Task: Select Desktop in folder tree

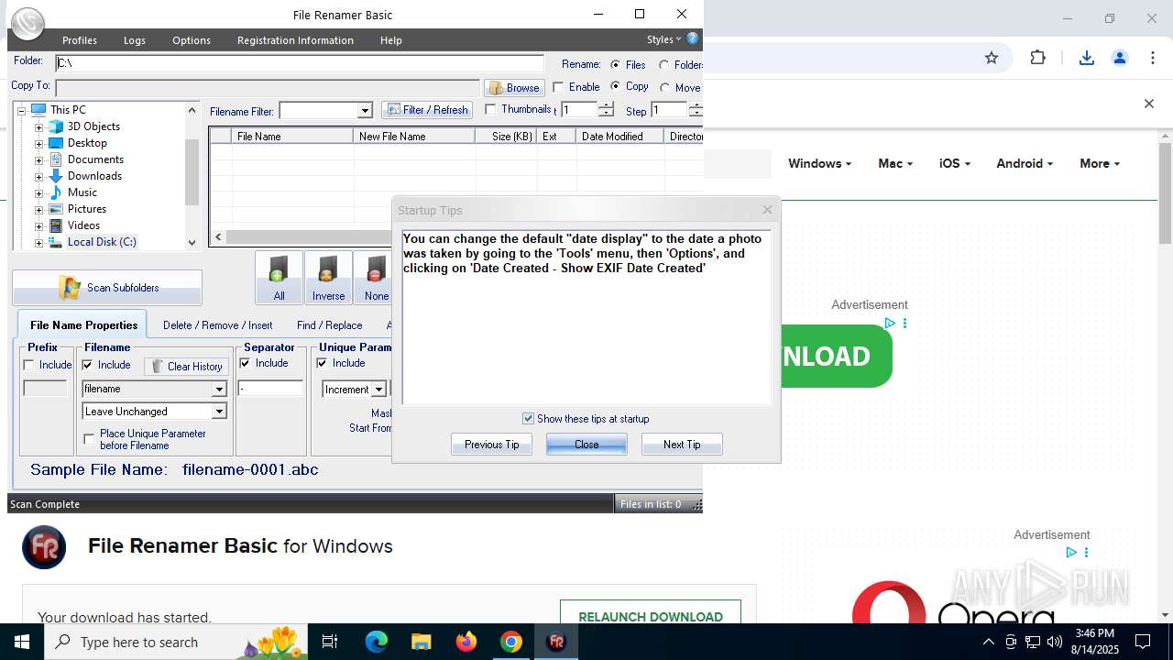Action: point(87,143)
